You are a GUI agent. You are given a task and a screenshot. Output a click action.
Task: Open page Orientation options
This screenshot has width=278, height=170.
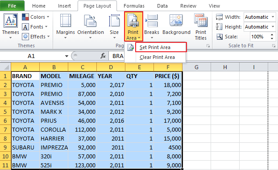pyautogui.click(x=91, y=26)
